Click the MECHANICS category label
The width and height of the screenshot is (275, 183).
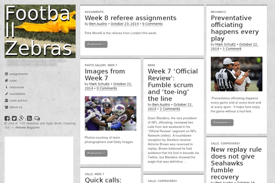click(x=218, y=12)
